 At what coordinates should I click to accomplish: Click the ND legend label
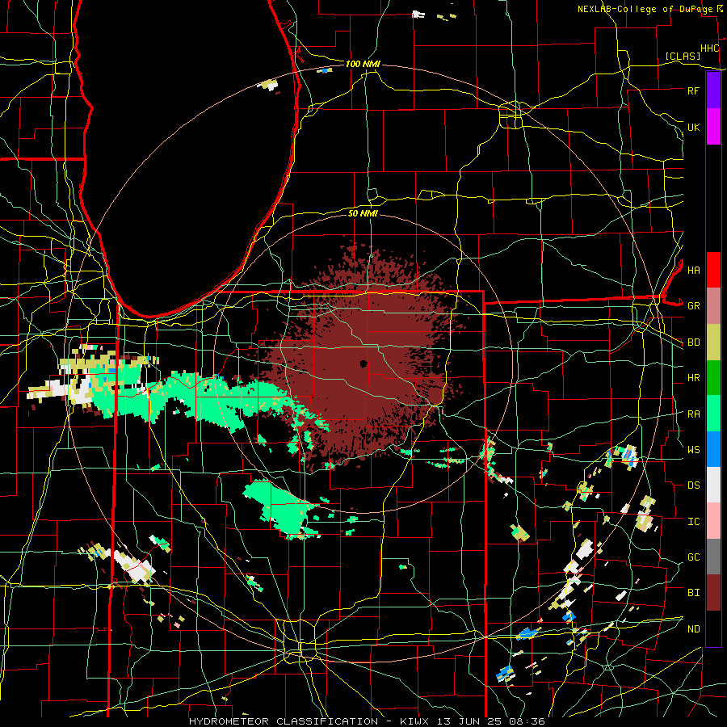click(693, 629)
